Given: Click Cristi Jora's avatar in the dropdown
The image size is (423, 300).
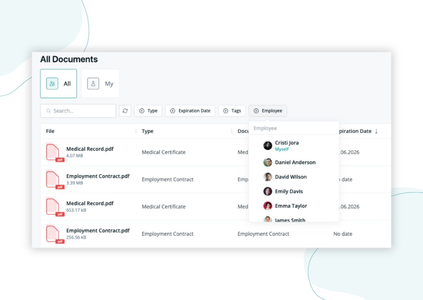Looking at the screenshot, I should (268, 145).
